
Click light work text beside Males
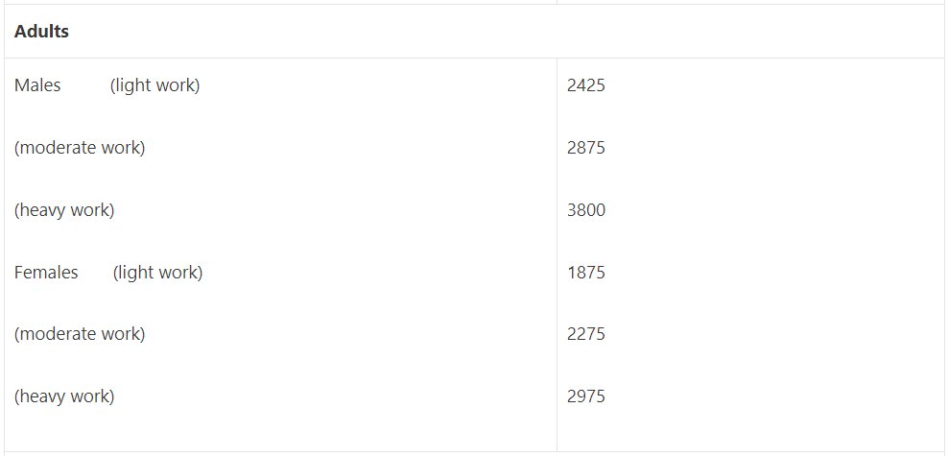(154, 85)
